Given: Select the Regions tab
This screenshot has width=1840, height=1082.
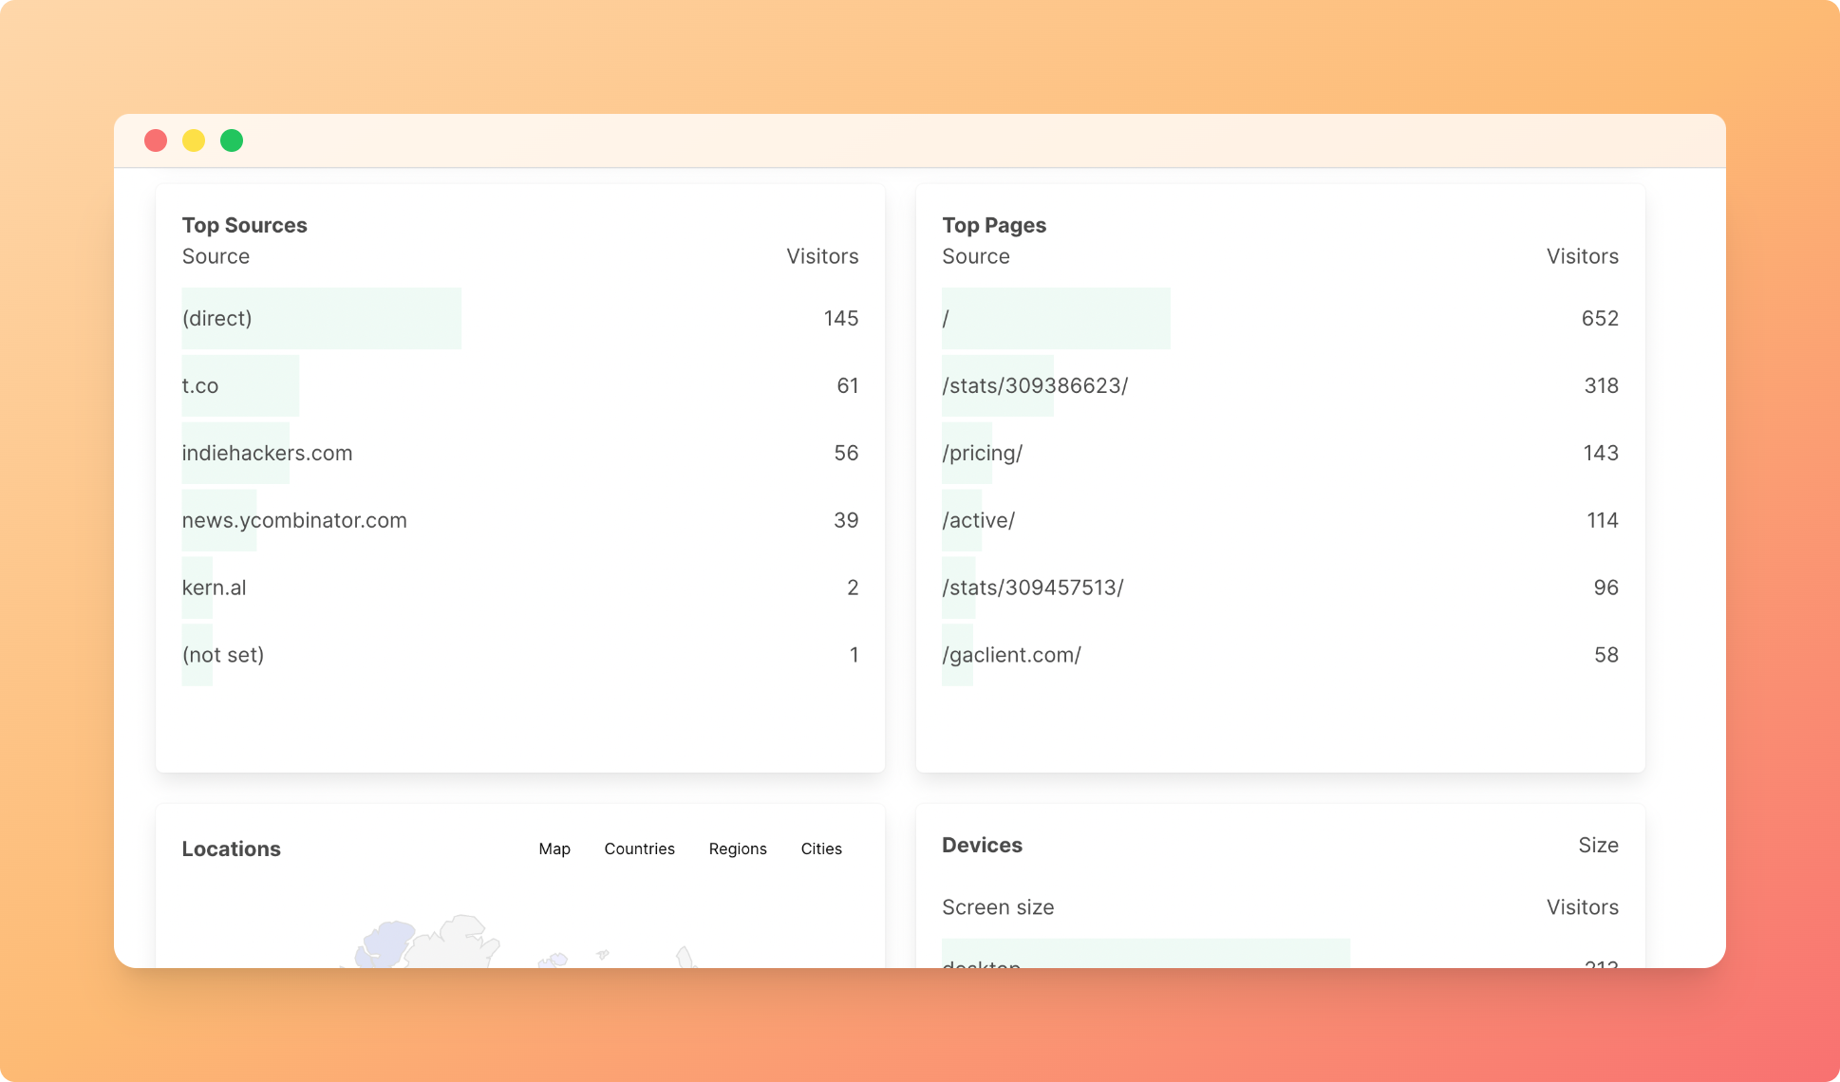Looking at the screenshot, I should (x=737, y=849).
